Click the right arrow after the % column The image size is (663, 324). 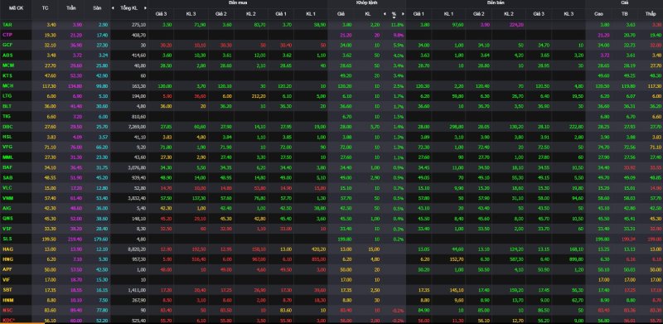tap(403, 14)
